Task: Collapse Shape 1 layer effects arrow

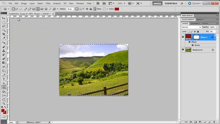Action: click(x=216, y=37)
